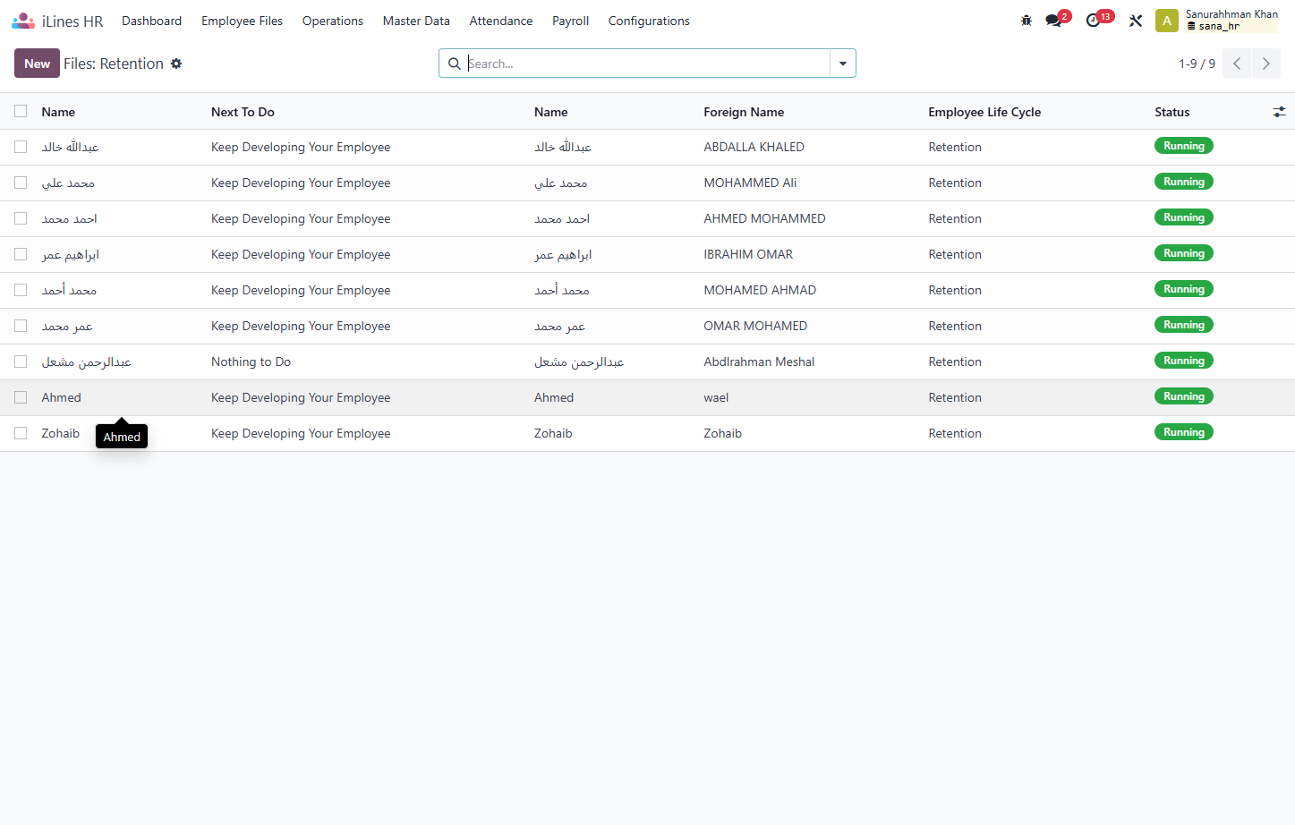Sort by Next To Do column header
This screenshot has width=1295, height=825.
[x=243, y=112]
